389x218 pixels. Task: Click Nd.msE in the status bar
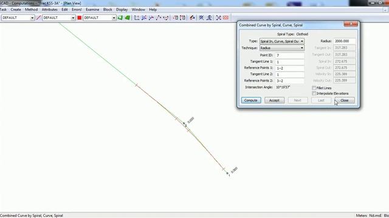(376, 216)
